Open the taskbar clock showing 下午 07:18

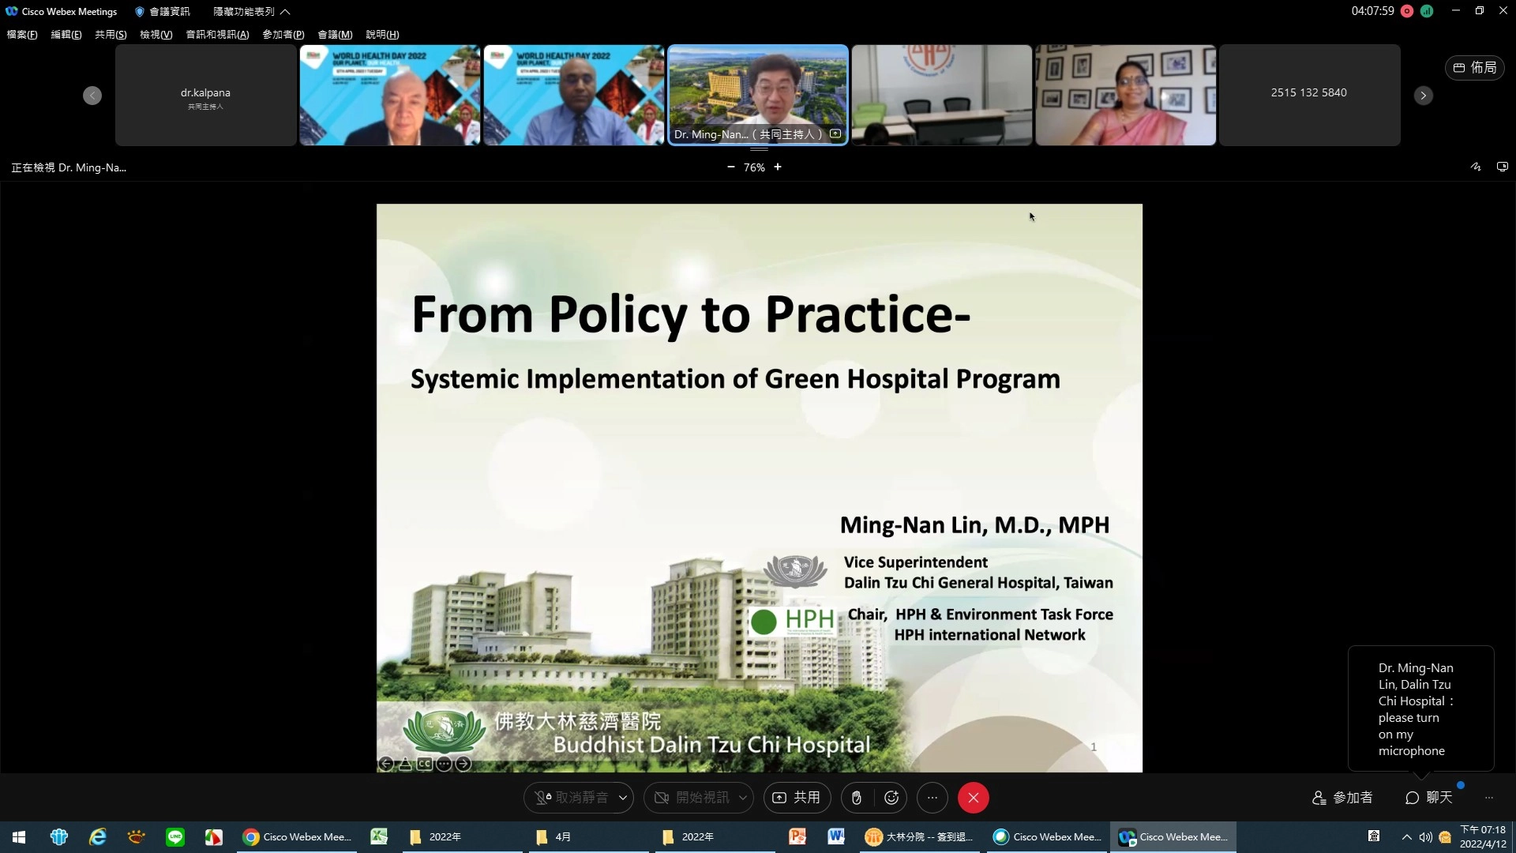coord(1483,837)
